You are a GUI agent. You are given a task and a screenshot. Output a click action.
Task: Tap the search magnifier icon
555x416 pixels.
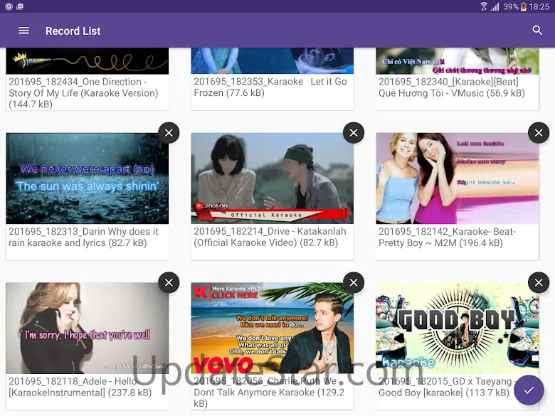pyautogui.click(x=537, y=31)
